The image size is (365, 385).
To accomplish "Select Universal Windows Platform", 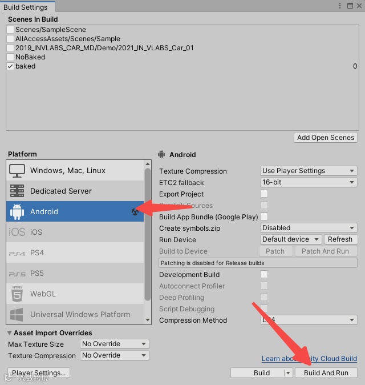I will tap(75, 314).
